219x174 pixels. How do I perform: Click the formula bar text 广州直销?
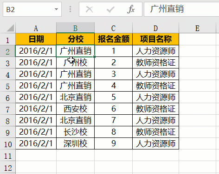click(x=167, y=9)
